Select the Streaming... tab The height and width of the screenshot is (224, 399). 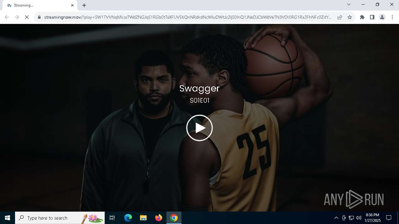40,5
